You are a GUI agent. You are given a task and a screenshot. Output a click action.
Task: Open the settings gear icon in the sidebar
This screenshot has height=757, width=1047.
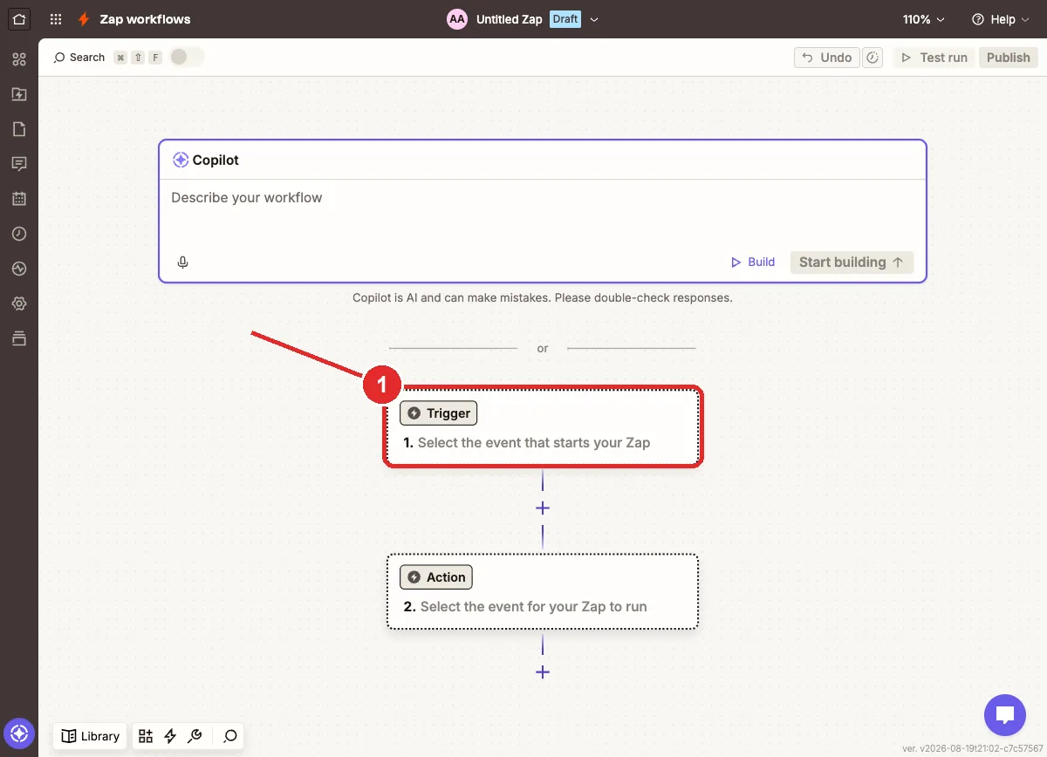[x=19, y=303]
